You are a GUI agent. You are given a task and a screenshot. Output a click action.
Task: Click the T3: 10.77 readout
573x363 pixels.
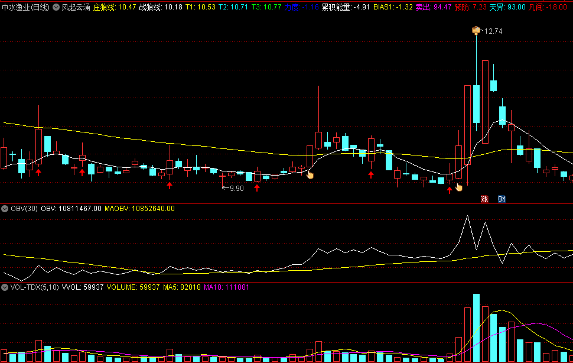pos(266,7)
